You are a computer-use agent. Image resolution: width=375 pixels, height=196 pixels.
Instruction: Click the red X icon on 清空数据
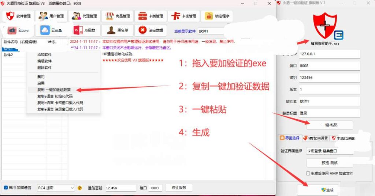(142, 30)
